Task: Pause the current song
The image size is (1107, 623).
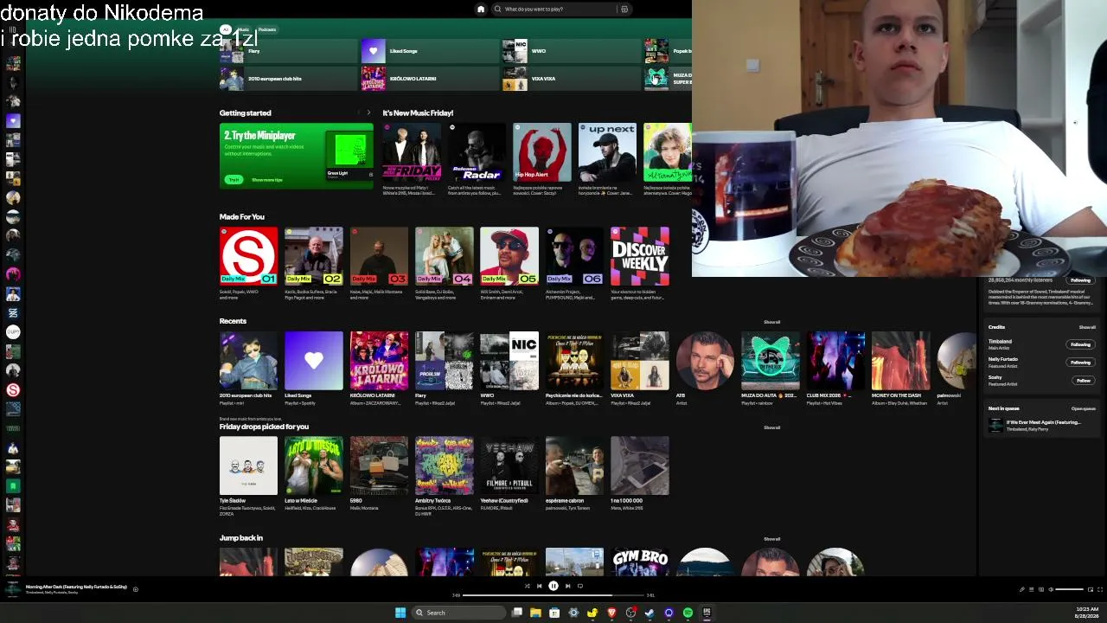Action: [553, 586]
